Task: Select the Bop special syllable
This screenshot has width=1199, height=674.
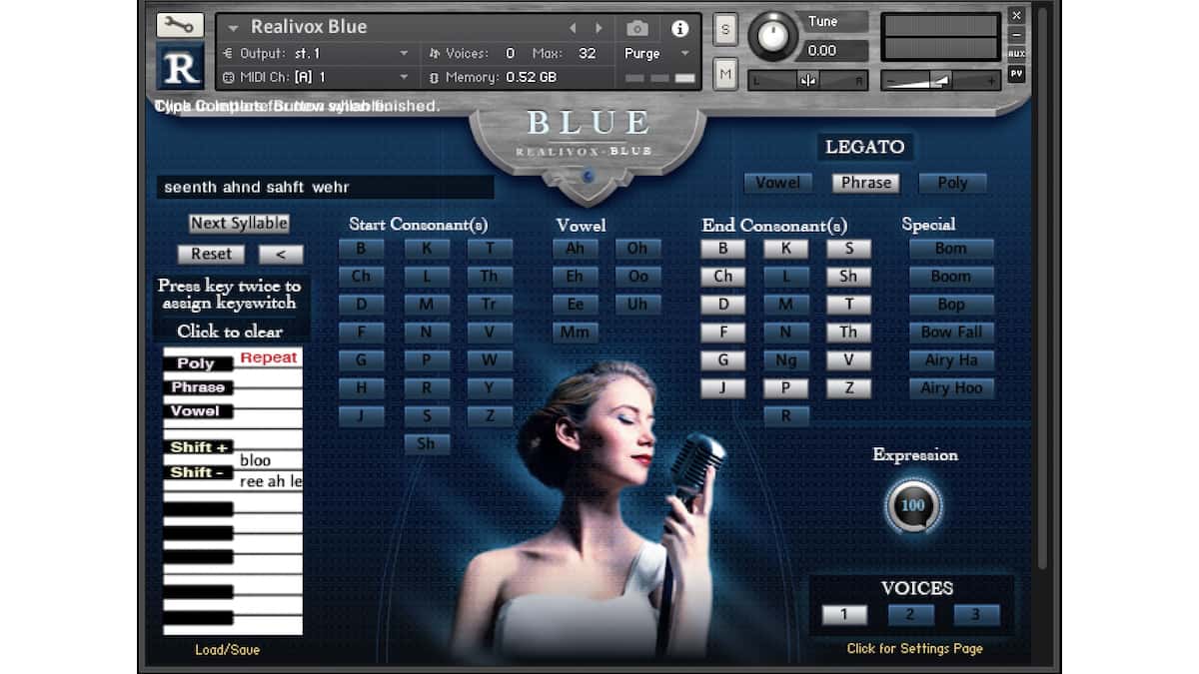Action: tap(951, 305)
